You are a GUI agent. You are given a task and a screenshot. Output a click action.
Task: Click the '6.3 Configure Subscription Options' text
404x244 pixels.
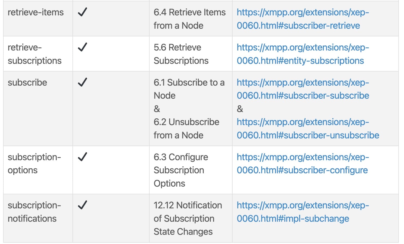pos(181,170)
